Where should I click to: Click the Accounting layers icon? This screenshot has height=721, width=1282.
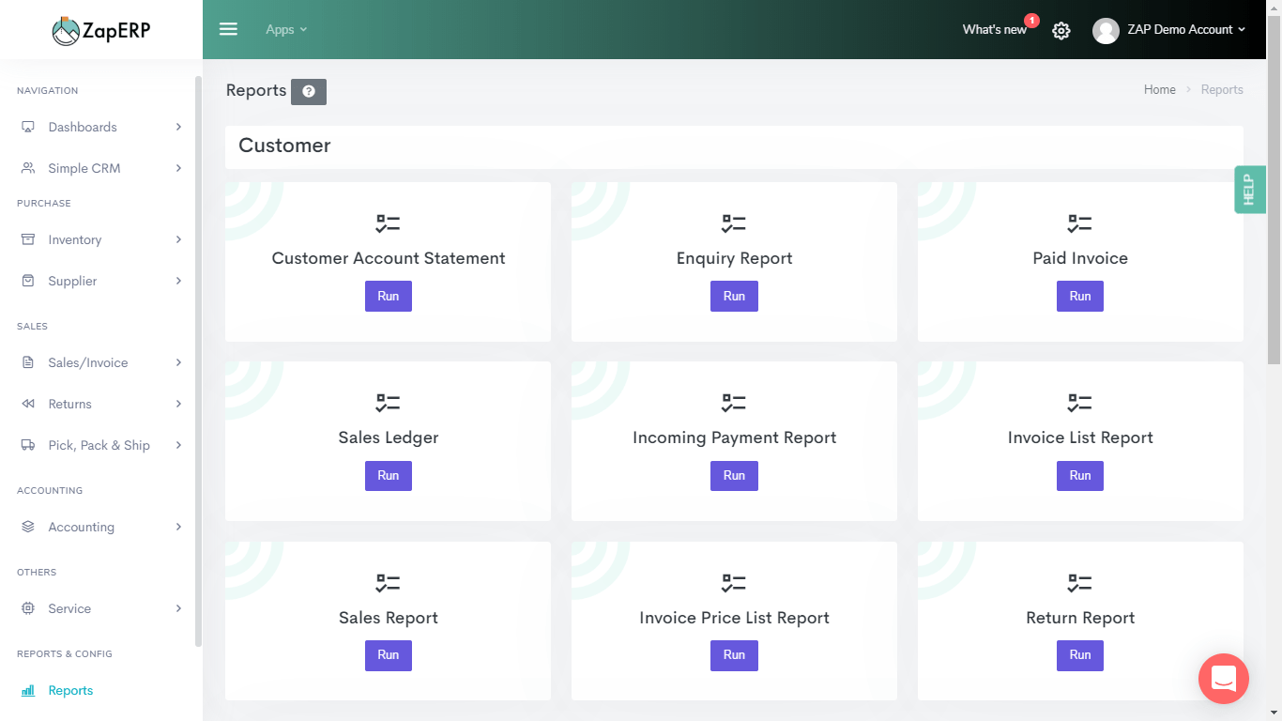coord(28,527)
